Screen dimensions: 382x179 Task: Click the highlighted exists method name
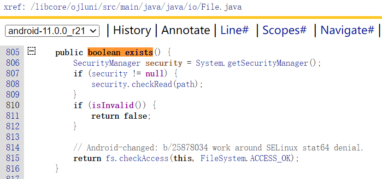[139, 52]
